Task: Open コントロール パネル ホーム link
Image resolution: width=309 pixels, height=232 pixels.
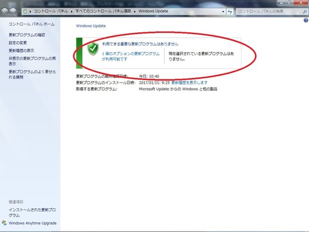Action: pyautogui.click(x=32, y=24)
